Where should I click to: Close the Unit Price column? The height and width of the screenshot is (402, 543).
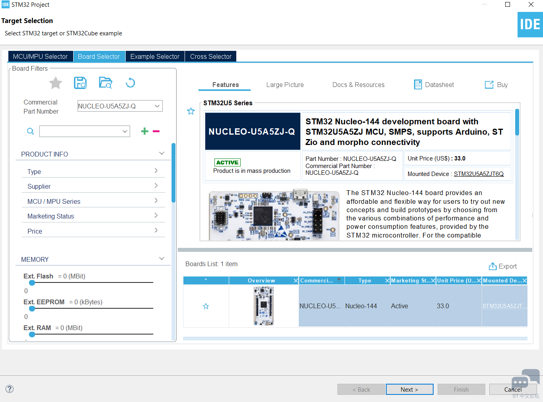tap(479, 280)
